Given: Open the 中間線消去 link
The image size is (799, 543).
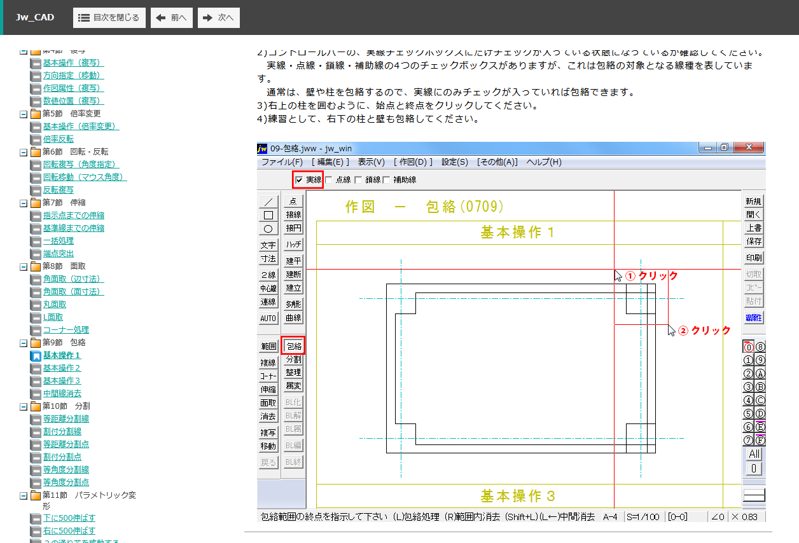Looking at the screenshot, I should [x=62, y=394].
